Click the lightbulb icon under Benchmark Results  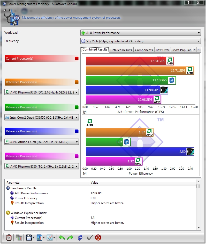(12, 203)
